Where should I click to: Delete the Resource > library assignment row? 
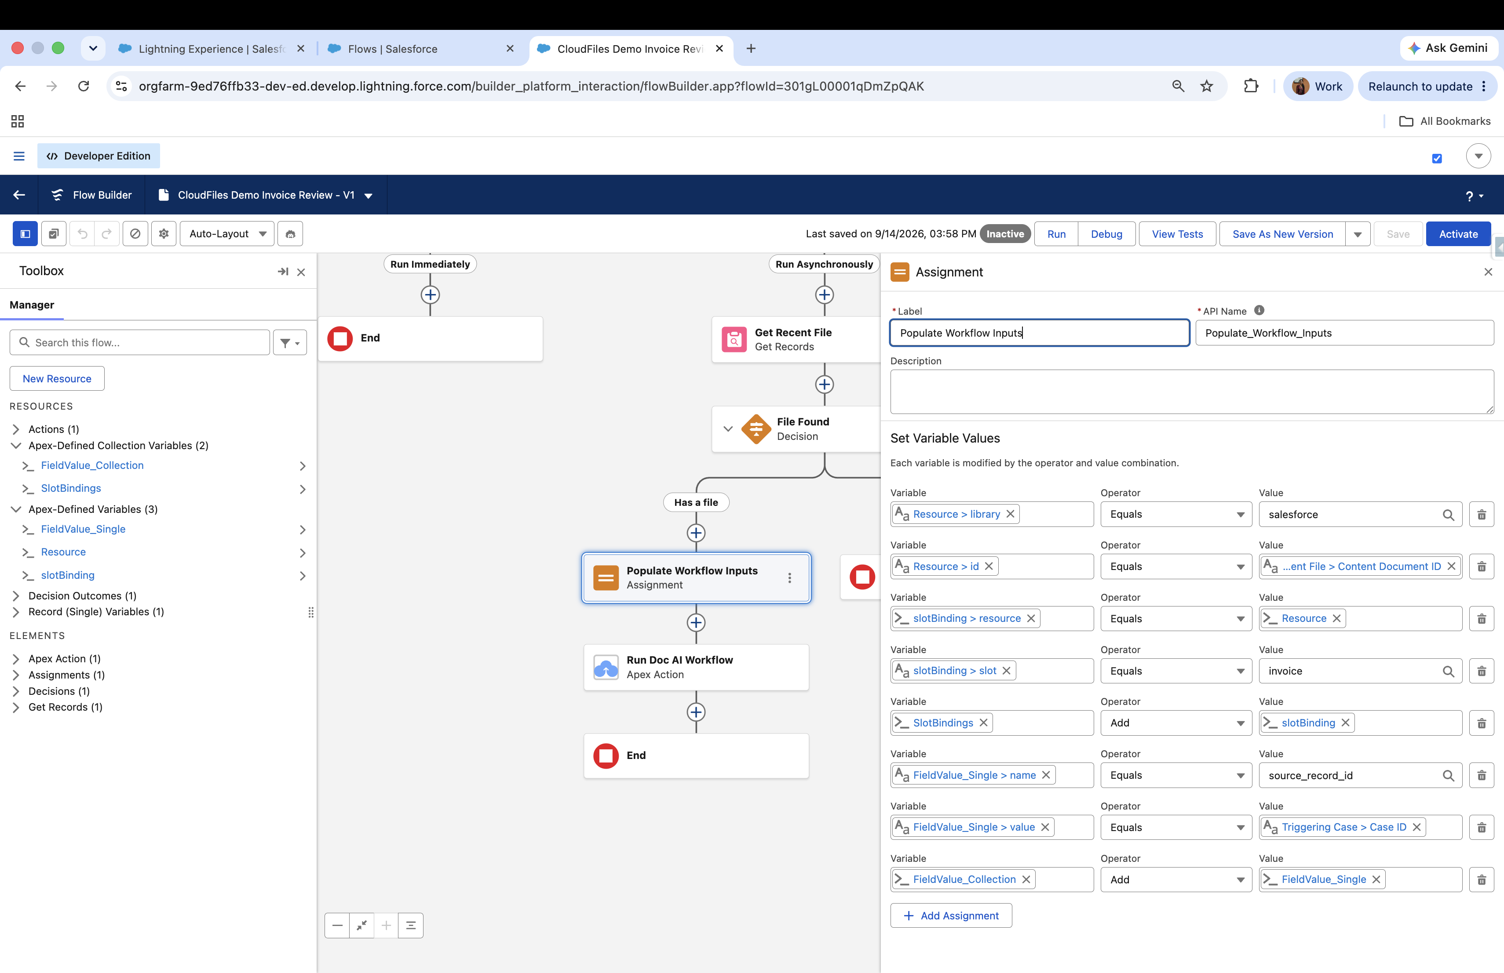(1481, 515)
